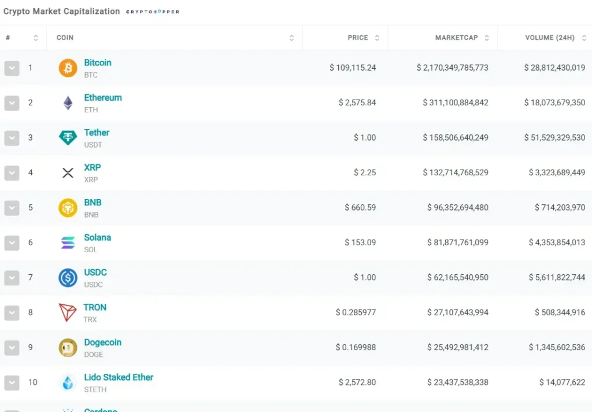Sort table by Marketcap column header
Viewport: 592px width, 412px height.
click(456, 38)
